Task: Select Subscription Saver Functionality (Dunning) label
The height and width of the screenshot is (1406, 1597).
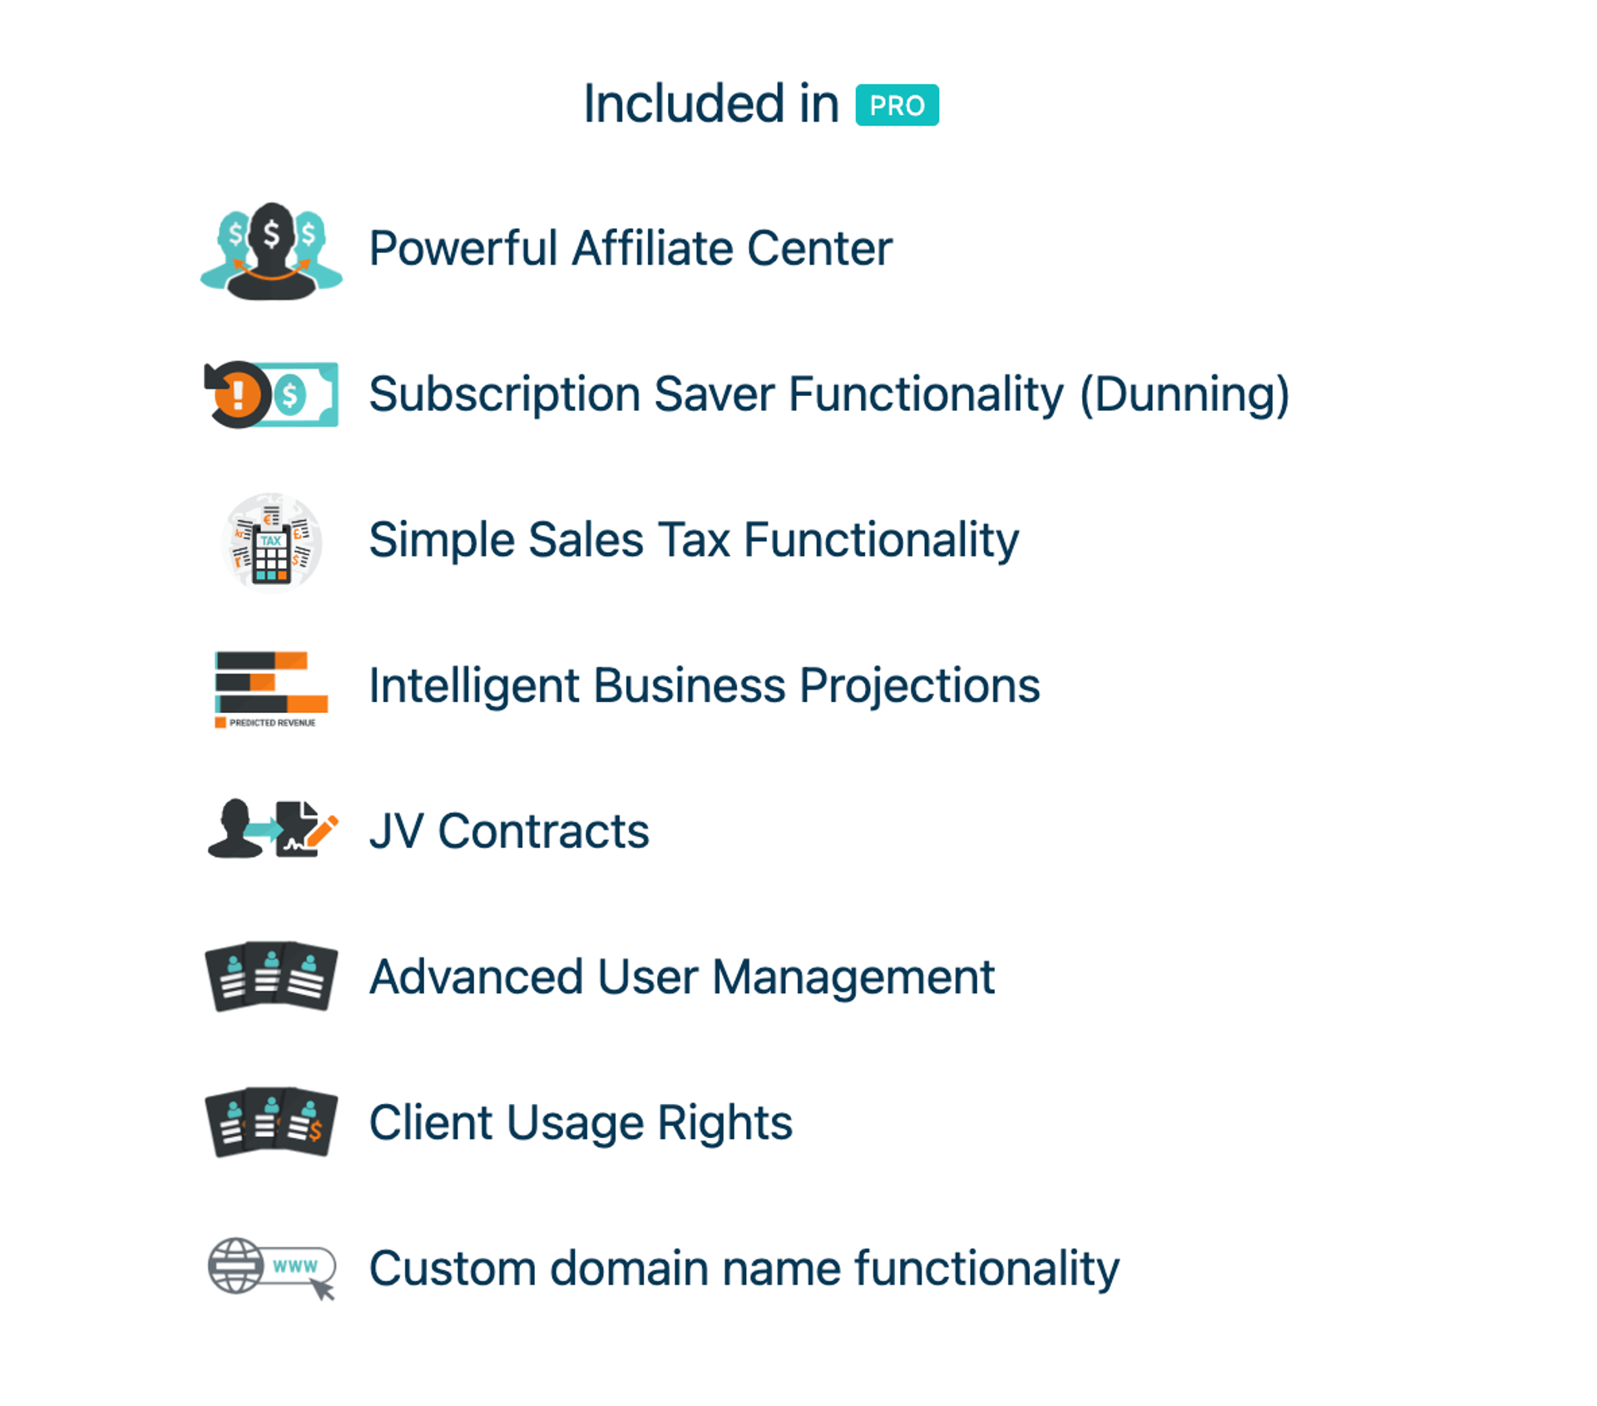Action: point(828,394)
